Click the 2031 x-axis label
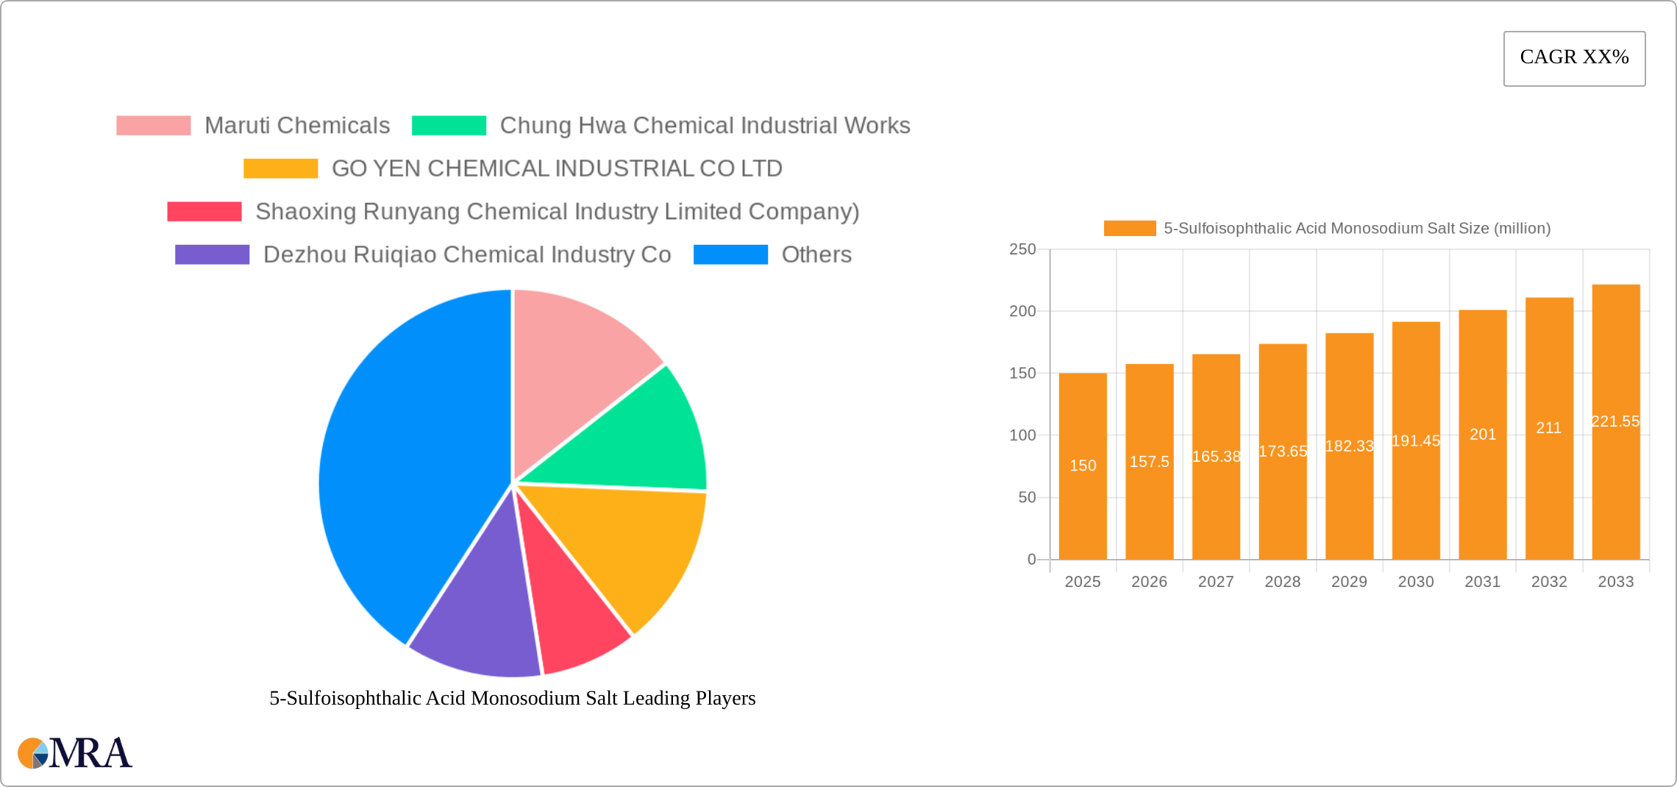Screen dimensions: 1677x787 (1483, 582)
